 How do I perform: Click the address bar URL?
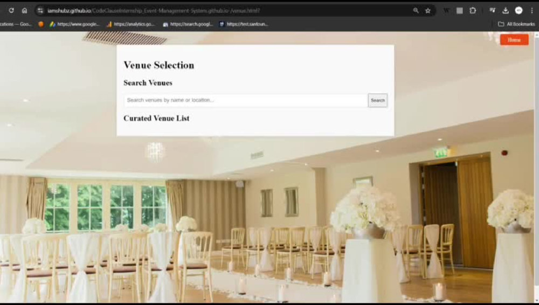(154, 11)
